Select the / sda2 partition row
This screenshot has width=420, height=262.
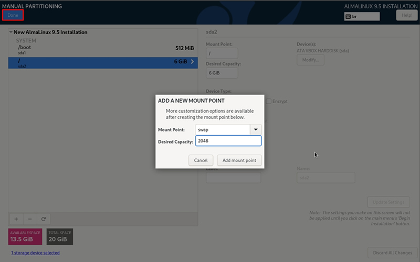[x=103, y=63]
